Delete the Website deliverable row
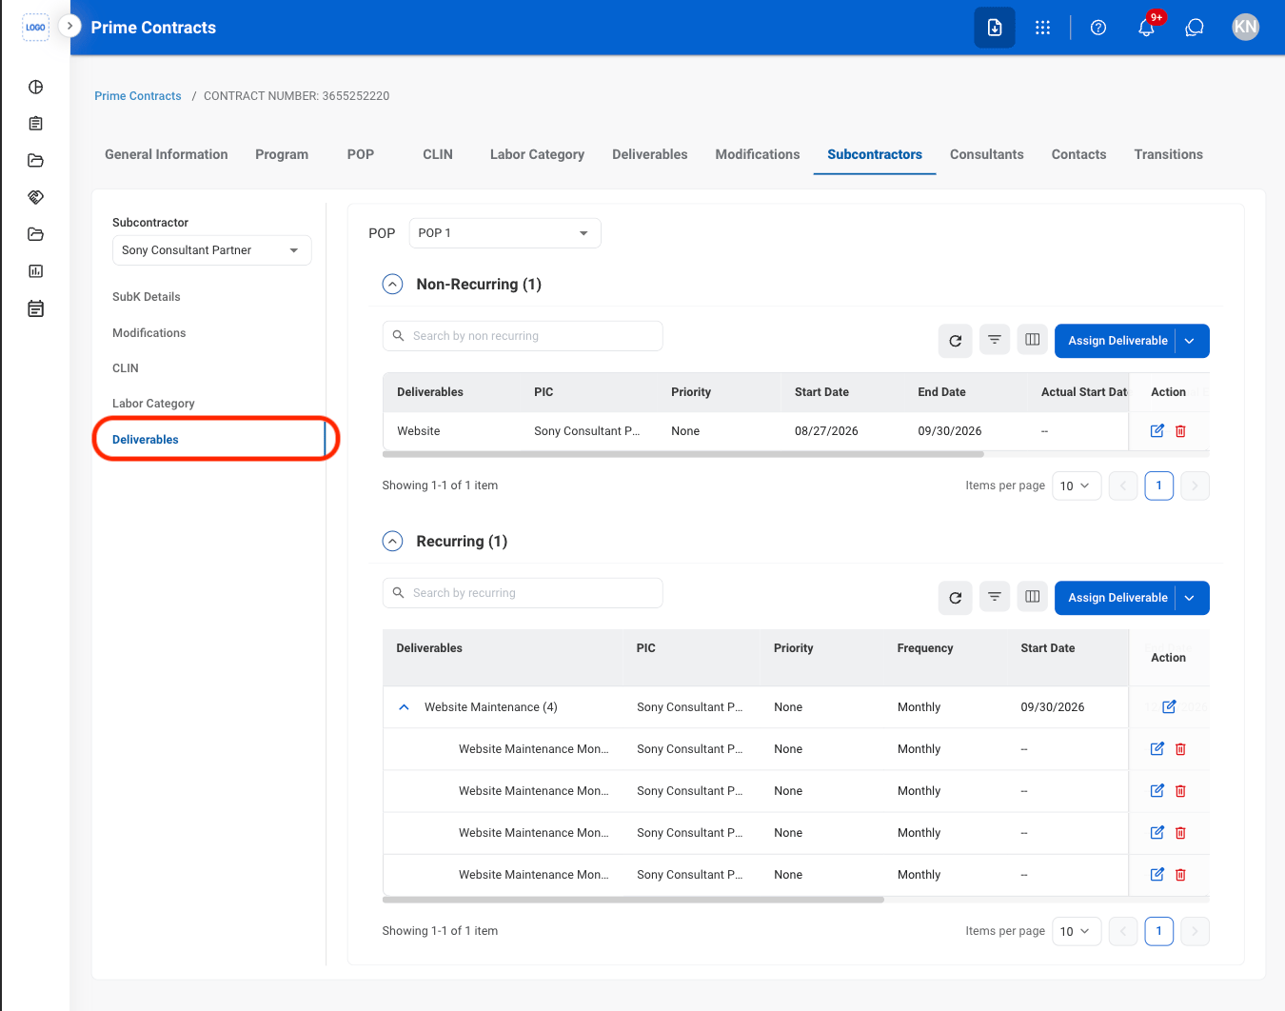This screenshot has height=1011, width=1285. (1180, 431)
